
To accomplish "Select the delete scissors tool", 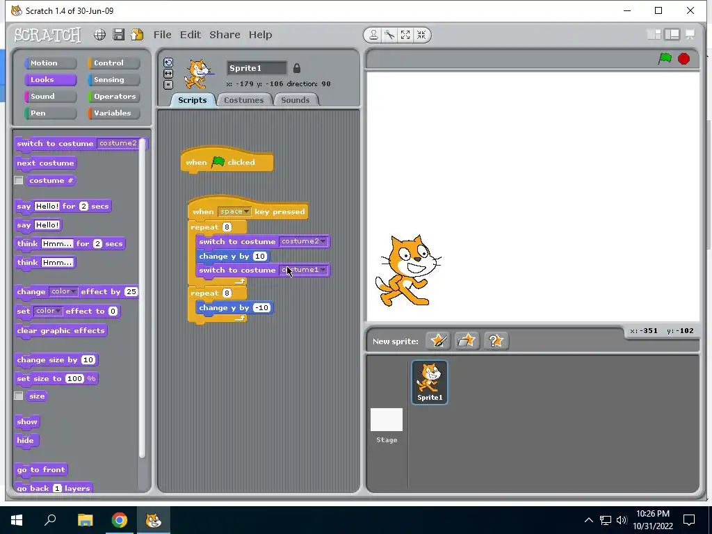I will (x=389, y=35).
